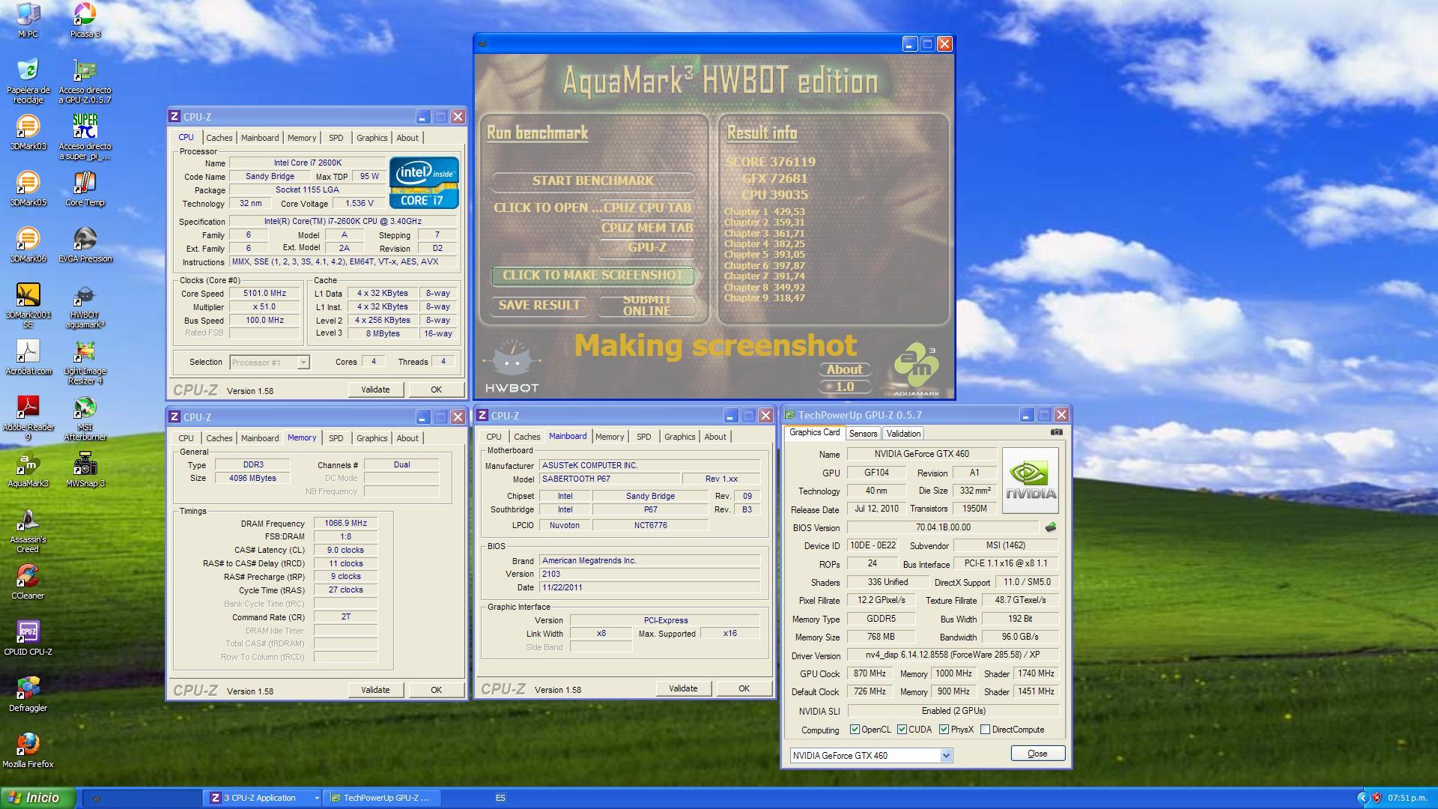Viewport: 1438px width, 809px height.
Task: Click CLICK TO MAKE SCREENSHOT button
Action: click(x=593, y=276)
